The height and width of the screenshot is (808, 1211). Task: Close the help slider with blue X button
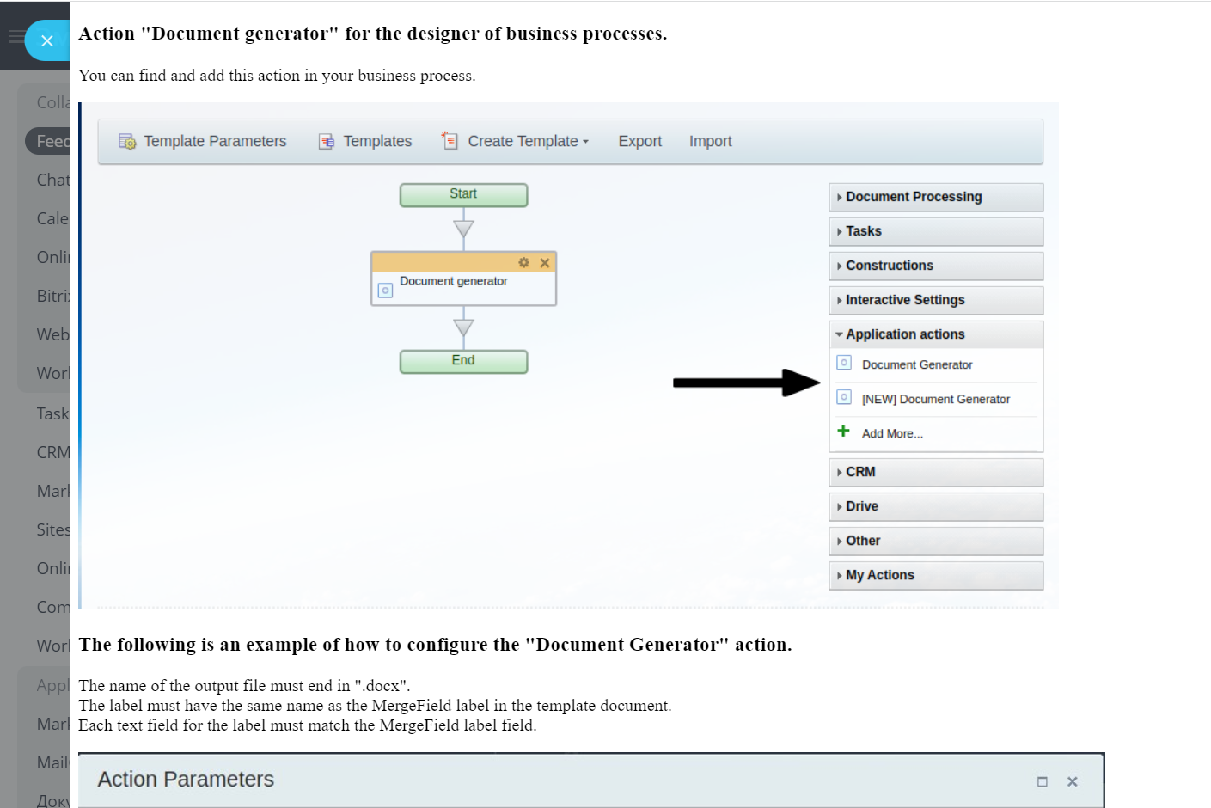click(47, 40)
